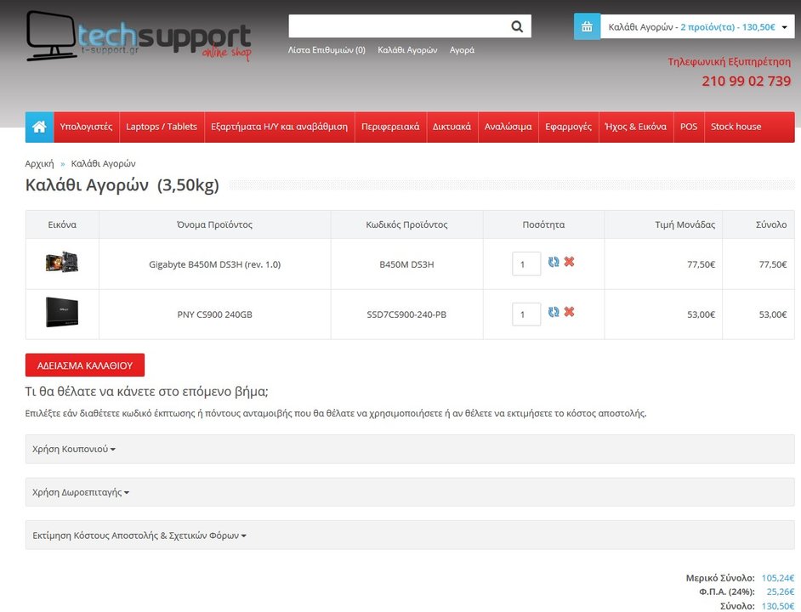
Task: Refresh quantity for PNY CS900 240GB
Action: click(x=554, y=312)
